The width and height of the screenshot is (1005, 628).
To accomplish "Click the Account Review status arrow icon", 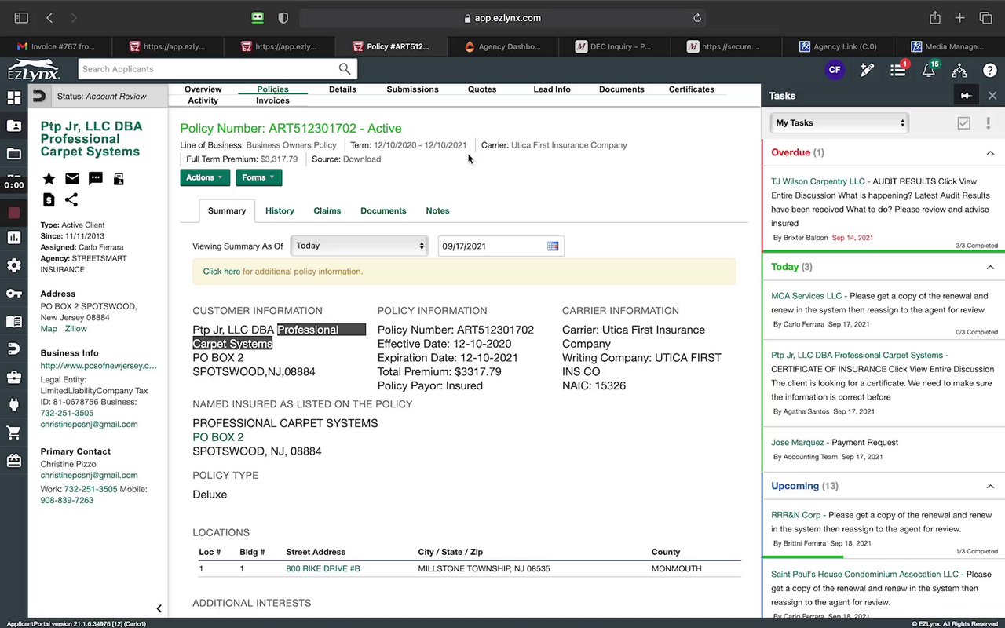I will pos(38,96).
